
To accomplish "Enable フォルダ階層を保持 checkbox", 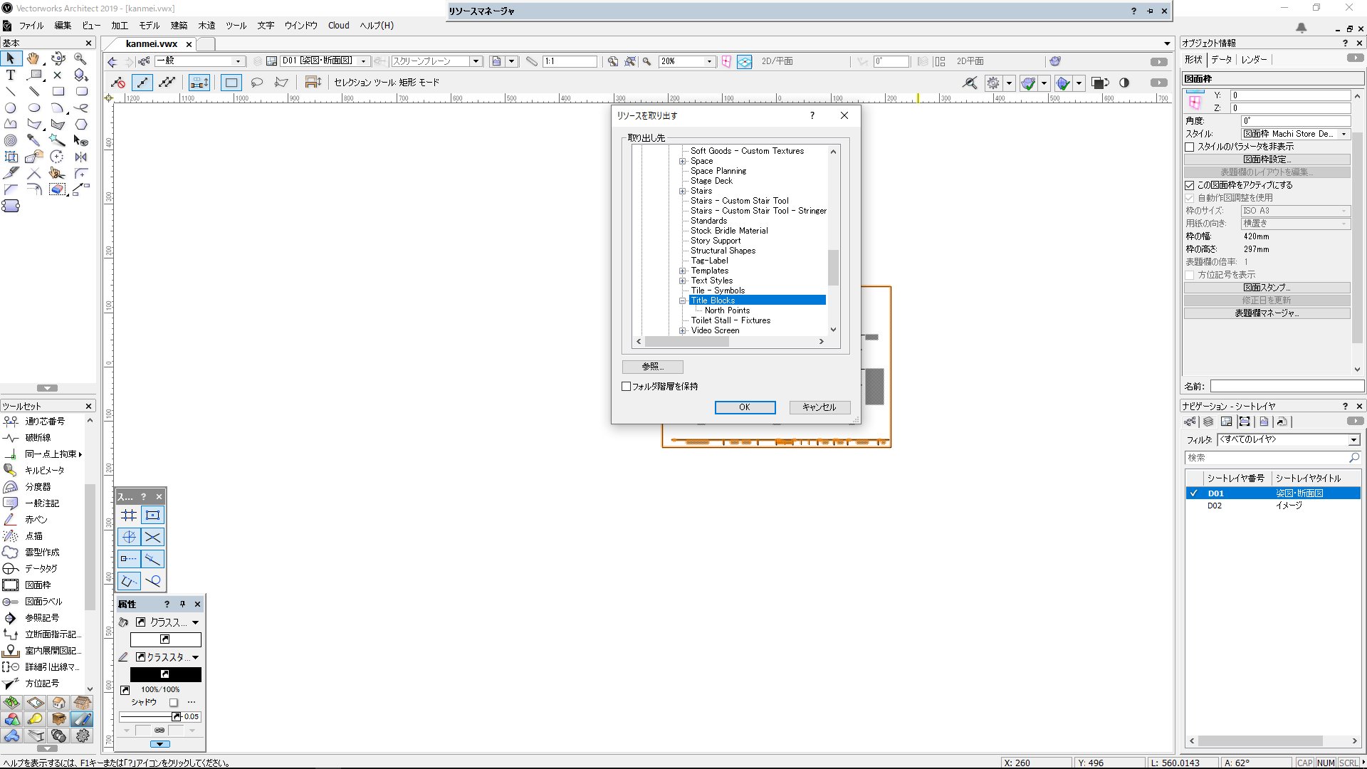I will [627, 386].
